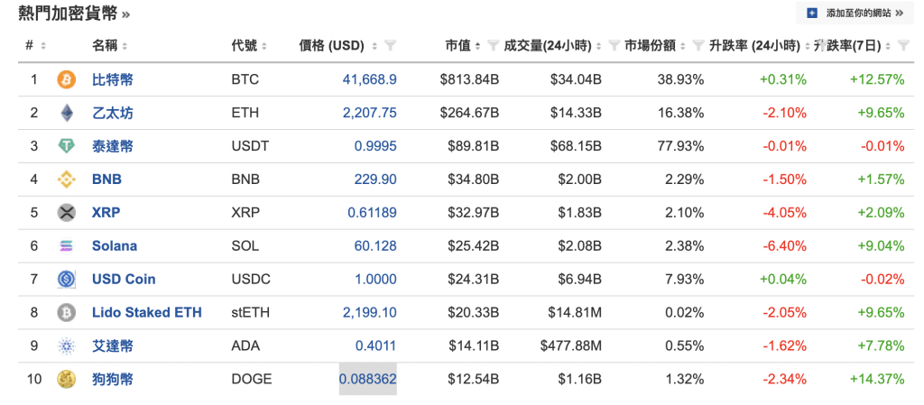Click Dogecoin 7-day change +14.37%
Viewport: 924px width, 405px height.
(x=877, y=379)
